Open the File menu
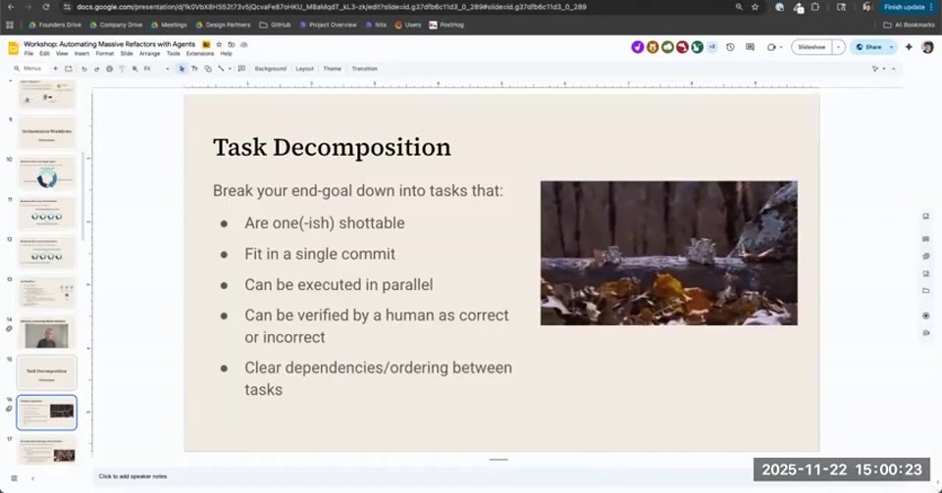Screen dimensions: 942x493 tap(28, 54)
